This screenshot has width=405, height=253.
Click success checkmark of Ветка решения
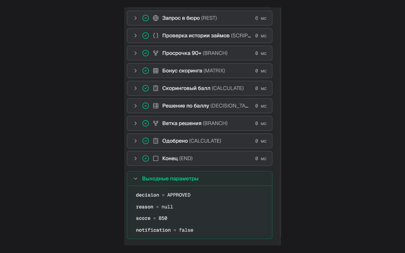(x=146, y=123)
